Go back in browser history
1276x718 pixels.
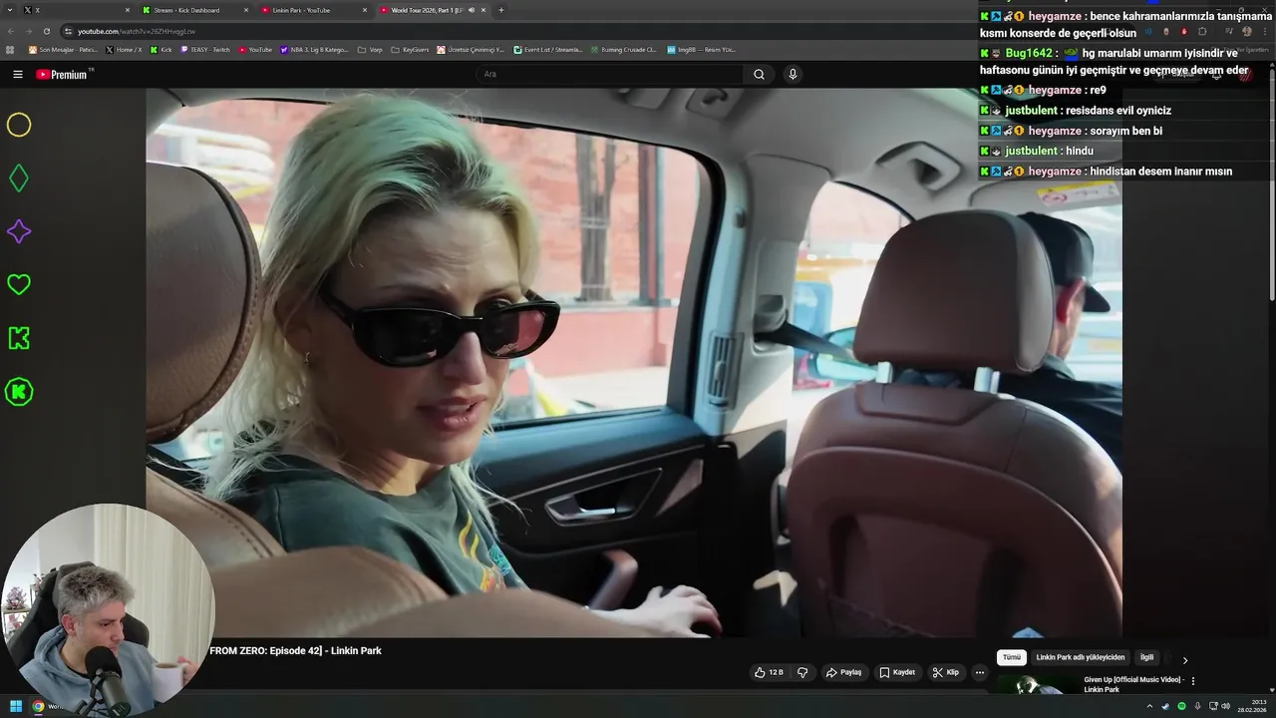(11, 31)
